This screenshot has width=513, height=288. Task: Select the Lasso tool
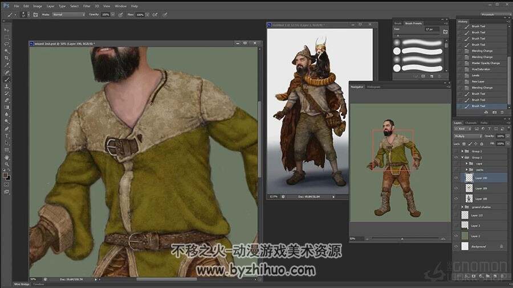pos(6,44)
